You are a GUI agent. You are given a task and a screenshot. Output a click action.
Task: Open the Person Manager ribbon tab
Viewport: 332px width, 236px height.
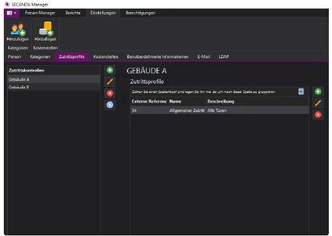click(40, 13)
